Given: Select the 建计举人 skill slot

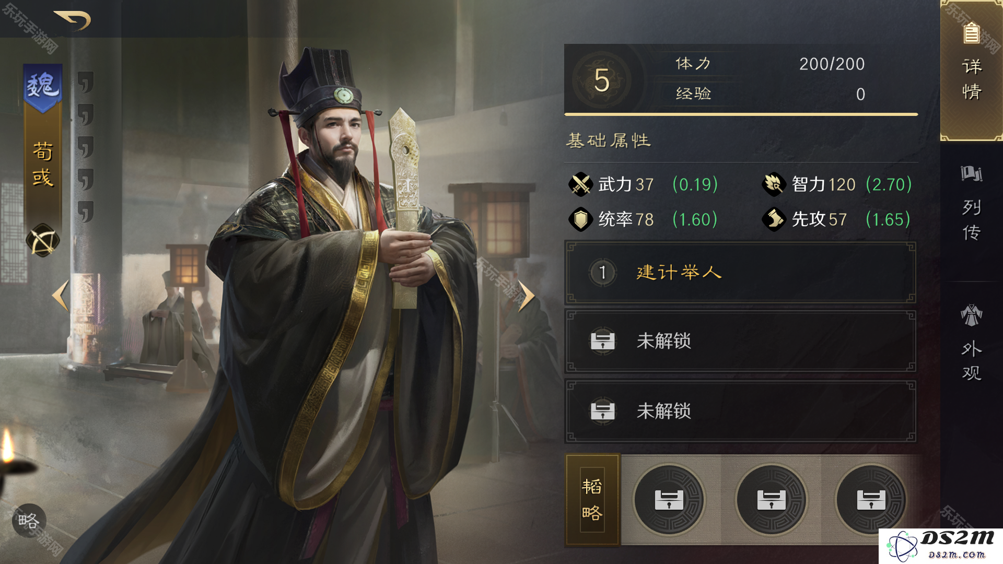Looking at the screenshot, I should (740, 272).
